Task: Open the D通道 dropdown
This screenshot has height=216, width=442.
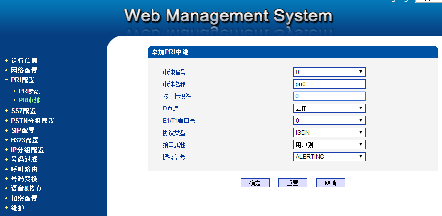Action: (x=329, y=108)
